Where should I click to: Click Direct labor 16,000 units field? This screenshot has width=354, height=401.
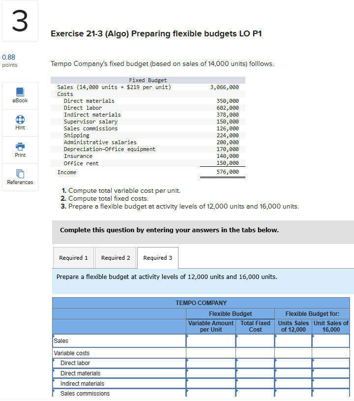tap(331, 363)
